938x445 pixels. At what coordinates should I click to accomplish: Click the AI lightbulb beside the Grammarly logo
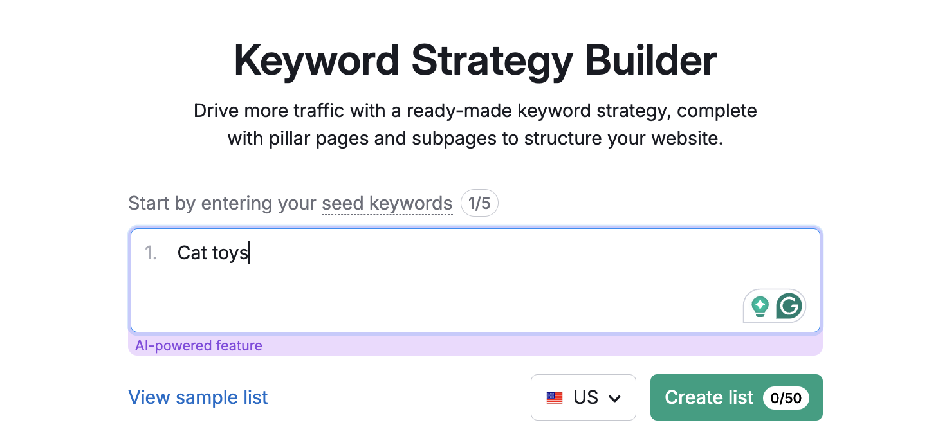coord(760,306)
